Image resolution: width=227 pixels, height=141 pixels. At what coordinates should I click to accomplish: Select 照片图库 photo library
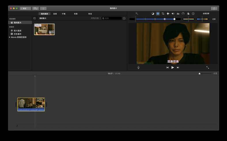click(x=18, y=31)
